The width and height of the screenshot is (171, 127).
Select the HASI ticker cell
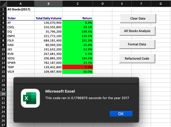21,45
